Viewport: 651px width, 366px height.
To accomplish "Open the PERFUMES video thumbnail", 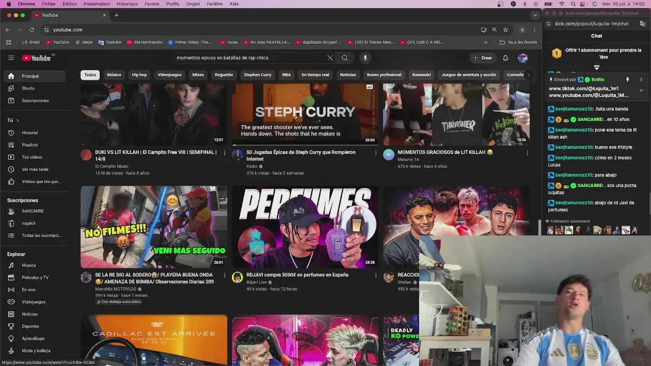I will pyautogui.click(x=305, y=227).
